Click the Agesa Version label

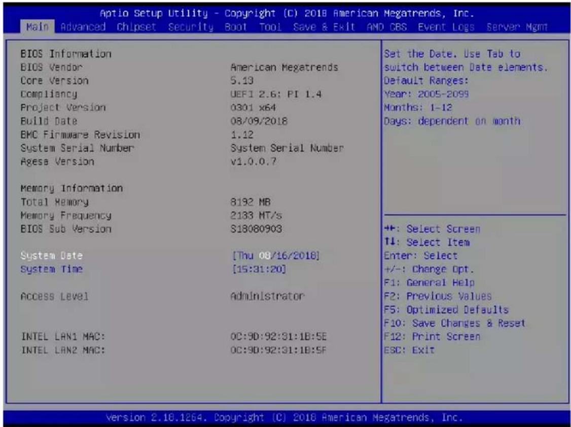click(x=57, y=161)
